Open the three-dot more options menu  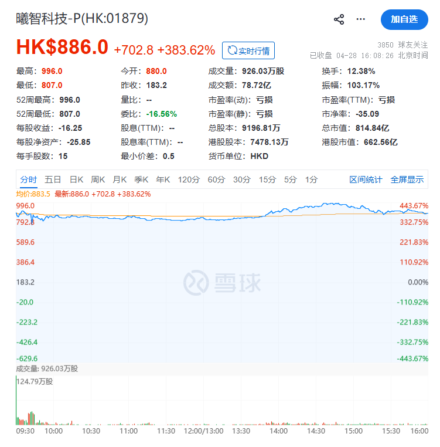coord(360,19)
